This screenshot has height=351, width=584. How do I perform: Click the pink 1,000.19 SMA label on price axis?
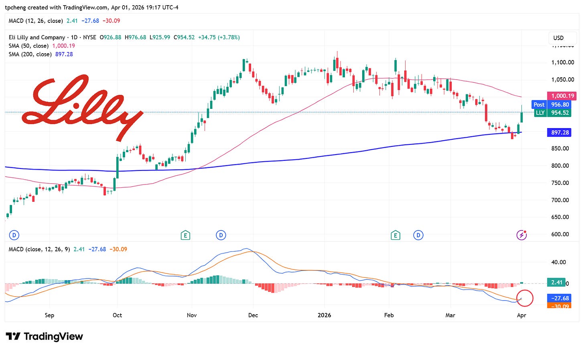coord(562,96)
